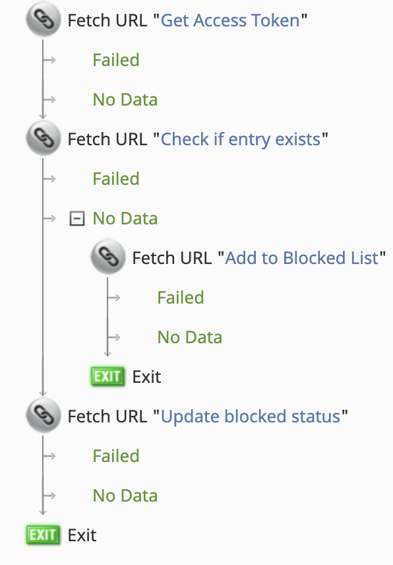Click the nested green EXIT icon
This screenshot has height=565, width=393.
(x=108, y=376)
